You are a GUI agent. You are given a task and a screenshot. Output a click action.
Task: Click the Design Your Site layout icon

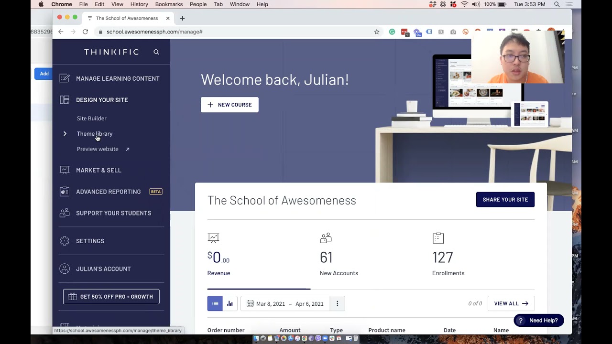point(65,100)
